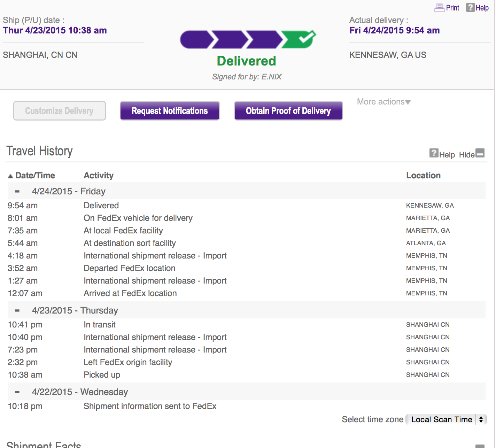
Task: Select the 'In transit' activity
Action: (100, 325)
